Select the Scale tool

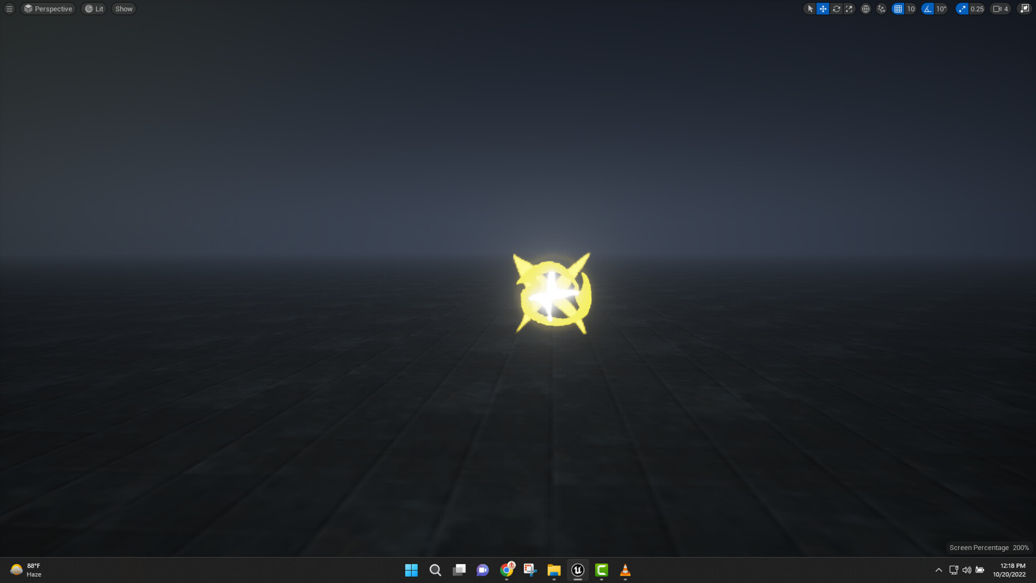(x=850, y=9)
